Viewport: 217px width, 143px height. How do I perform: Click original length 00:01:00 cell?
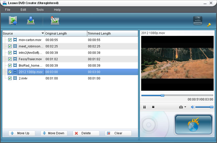click(x=52, y=78)
